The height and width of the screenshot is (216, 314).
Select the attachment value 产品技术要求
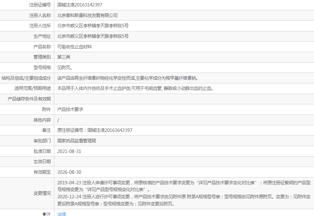[x=70, y=109]
